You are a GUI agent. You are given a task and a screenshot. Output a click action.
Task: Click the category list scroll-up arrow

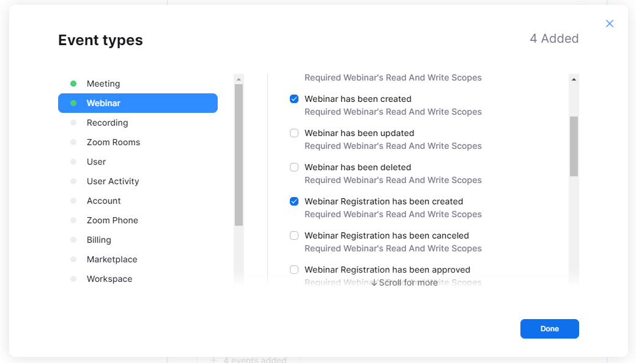(x=239, y=79)
